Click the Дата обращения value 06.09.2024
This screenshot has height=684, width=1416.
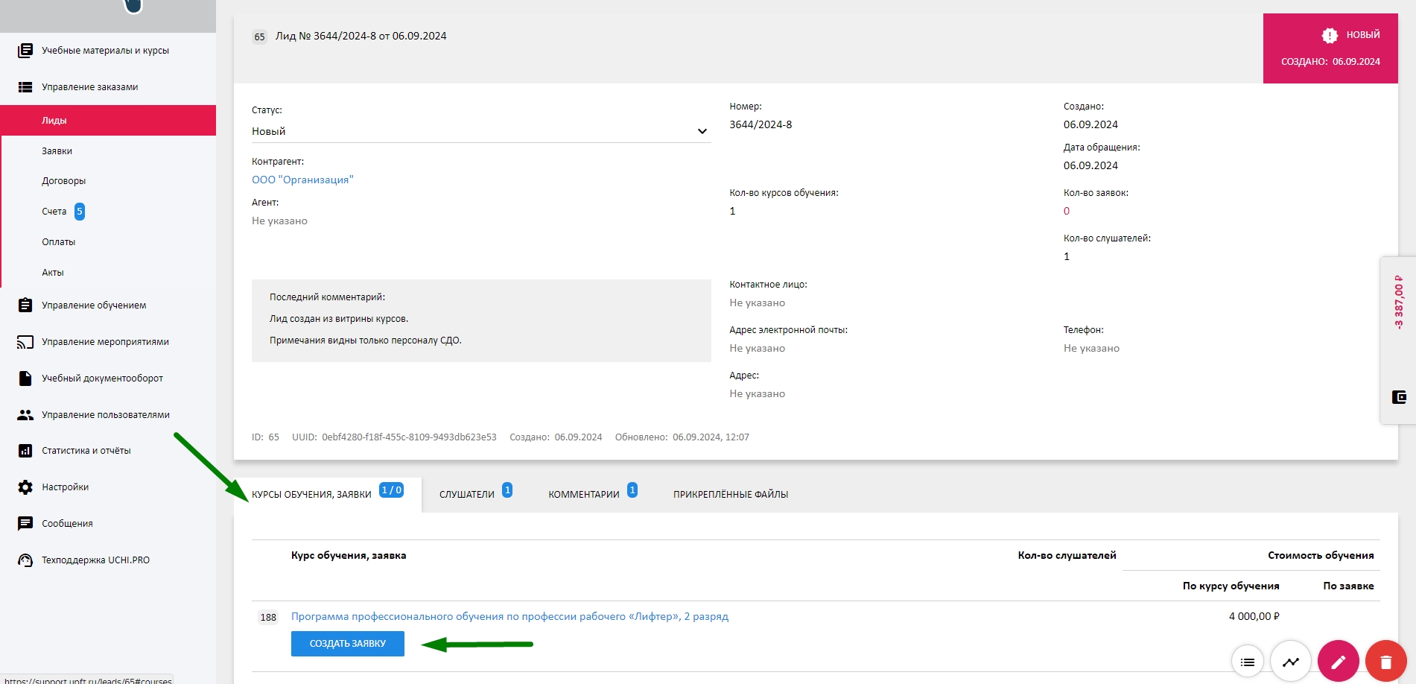tap(1090, 165)
